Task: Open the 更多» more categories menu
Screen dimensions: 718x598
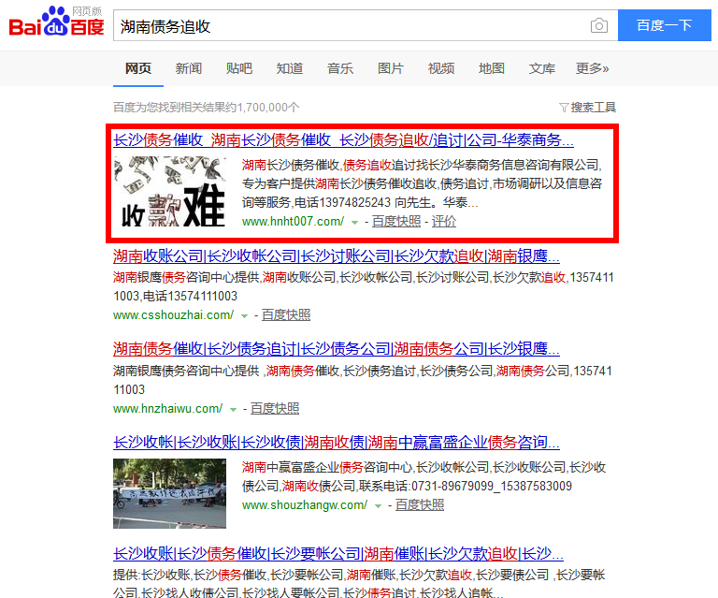Action: (x=592, y=68)
